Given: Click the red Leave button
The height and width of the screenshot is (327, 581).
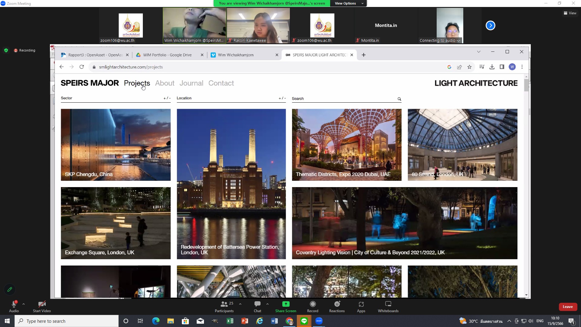Looking at the screenshot, I should [568, 307].
